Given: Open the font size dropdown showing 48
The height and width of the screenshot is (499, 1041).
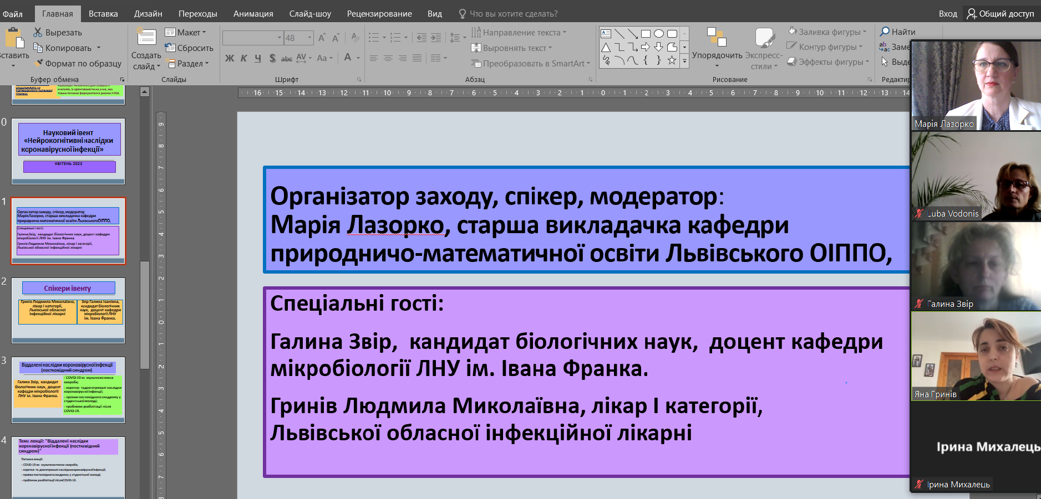Looking at the screenshot, I should [x=309, y=38].
